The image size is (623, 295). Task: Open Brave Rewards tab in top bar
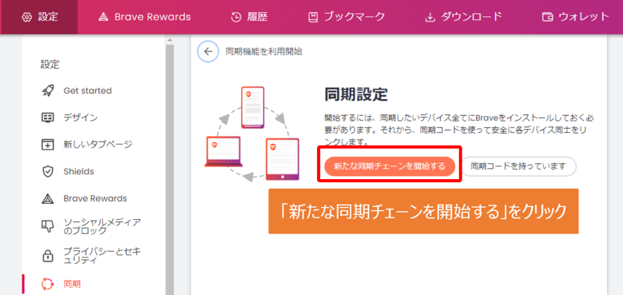tap(145, 17)
